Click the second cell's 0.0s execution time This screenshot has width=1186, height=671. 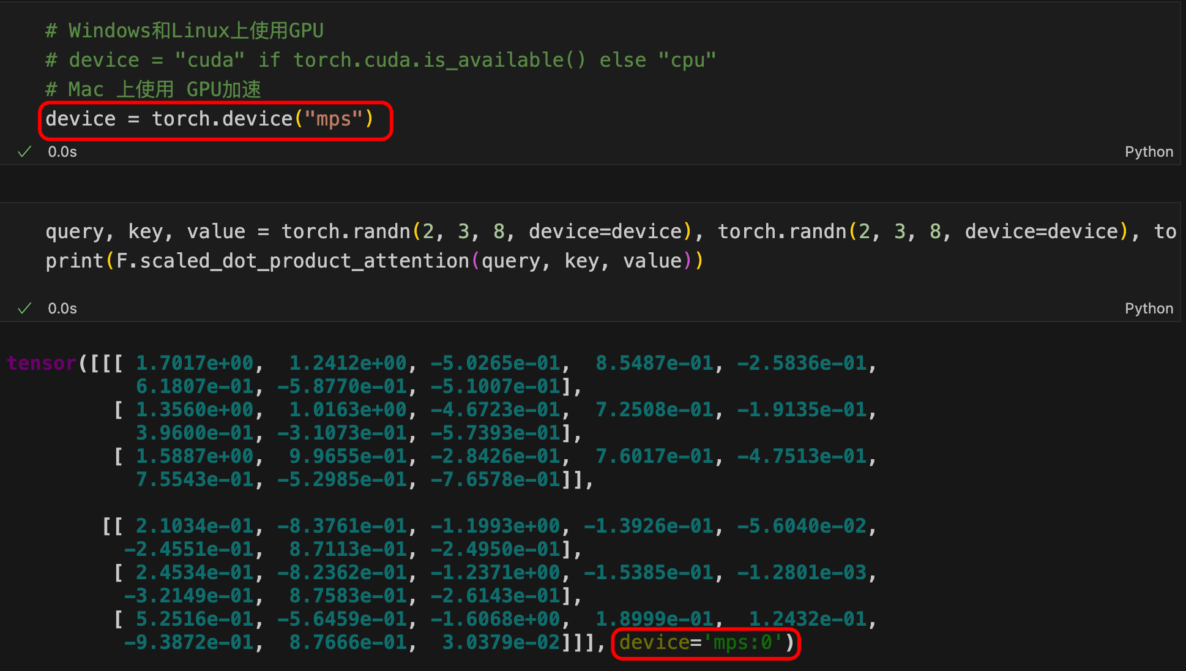[62, 309]
